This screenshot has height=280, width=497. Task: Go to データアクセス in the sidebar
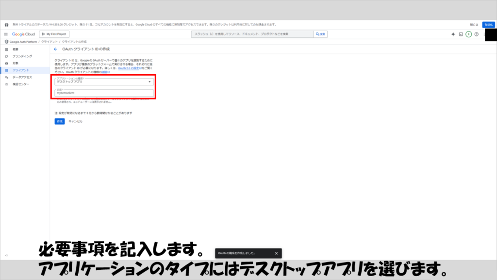(x=22, y=77)
